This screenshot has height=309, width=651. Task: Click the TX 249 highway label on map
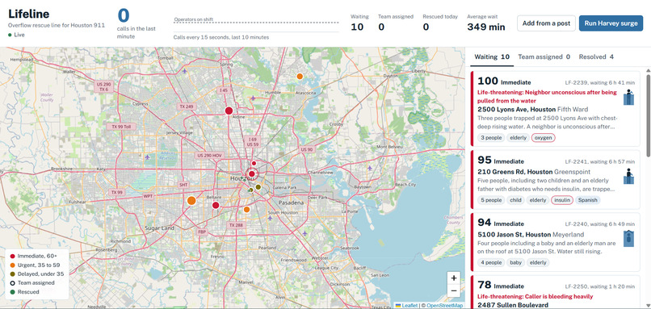pos(187,106)
